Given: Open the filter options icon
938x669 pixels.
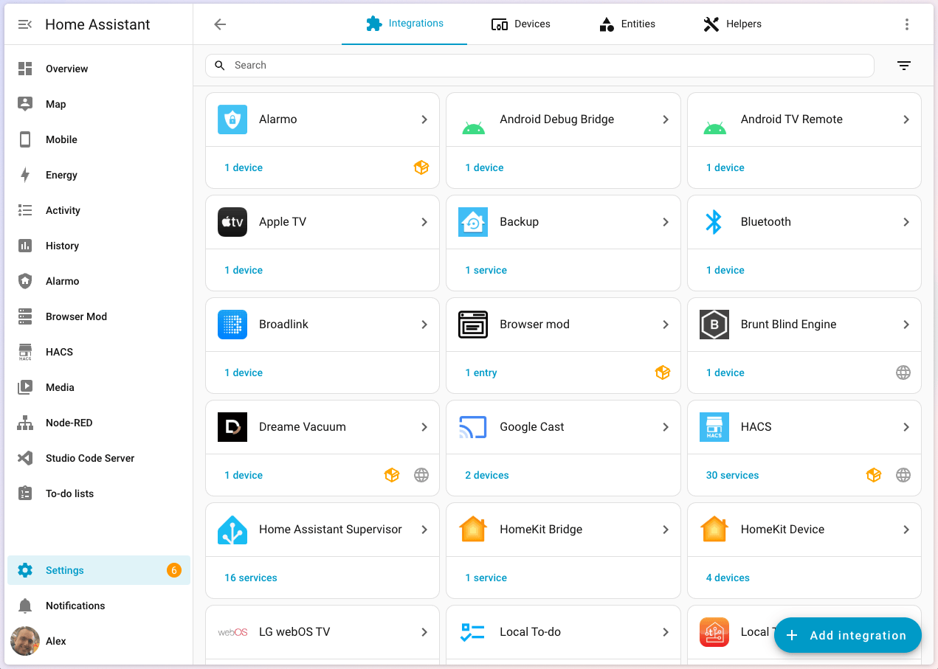Looking at the screenshot, I should 904,65.
